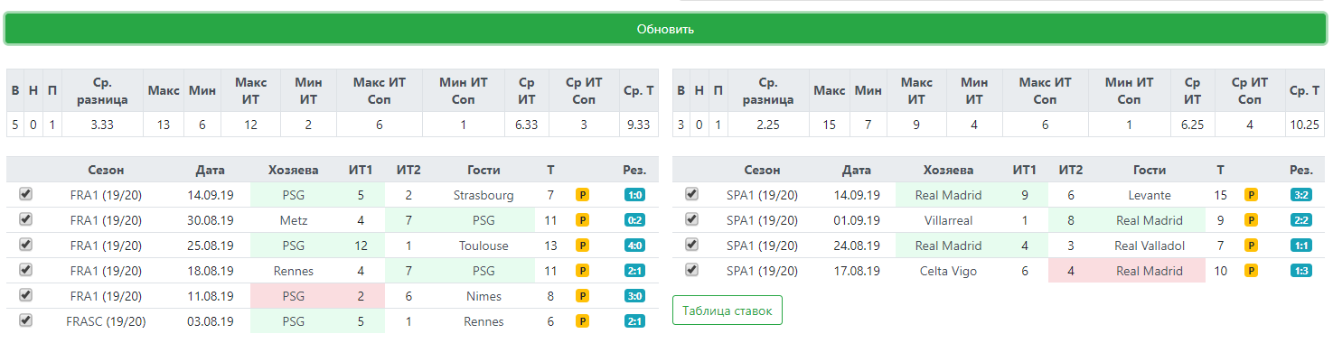Open the 1:0 result badge for PSG–Strasbourg
This screenshot has height=343, width=1333.
634,195
